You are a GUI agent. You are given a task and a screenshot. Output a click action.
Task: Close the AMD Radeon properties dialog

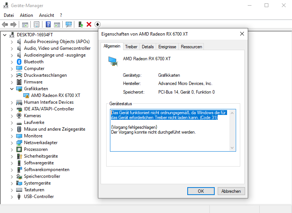pos(242,34)
